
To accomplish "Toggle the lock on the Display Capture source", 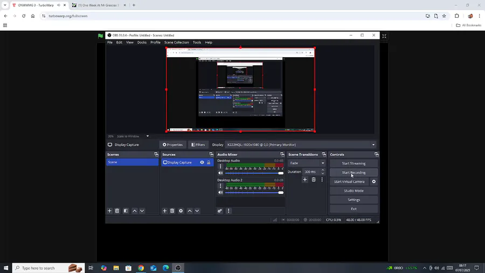I will (209, 162).
